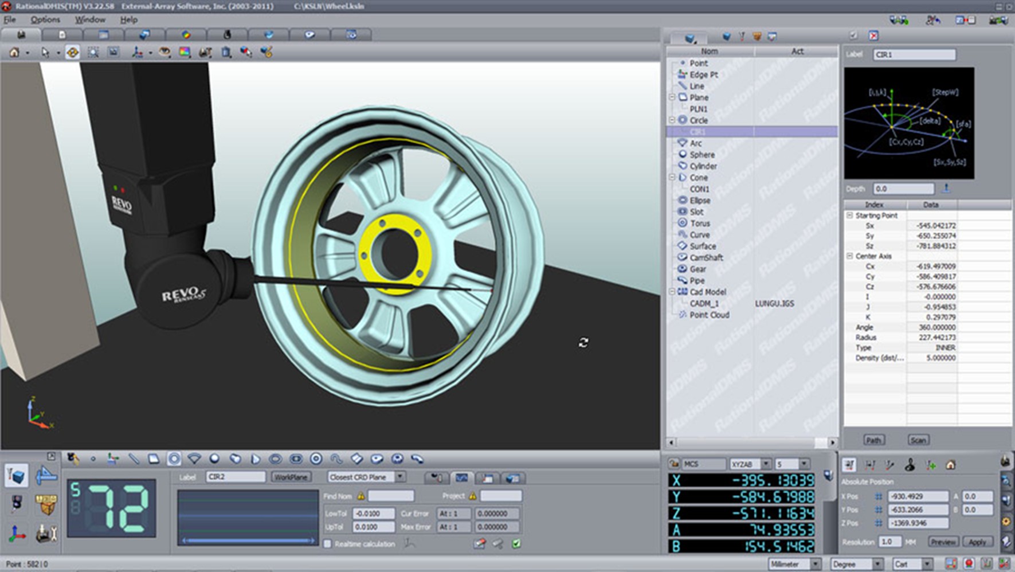1015x572 pixels.
Task: Click the coordinate system axes icon
Action: click(x=17, y=534)
